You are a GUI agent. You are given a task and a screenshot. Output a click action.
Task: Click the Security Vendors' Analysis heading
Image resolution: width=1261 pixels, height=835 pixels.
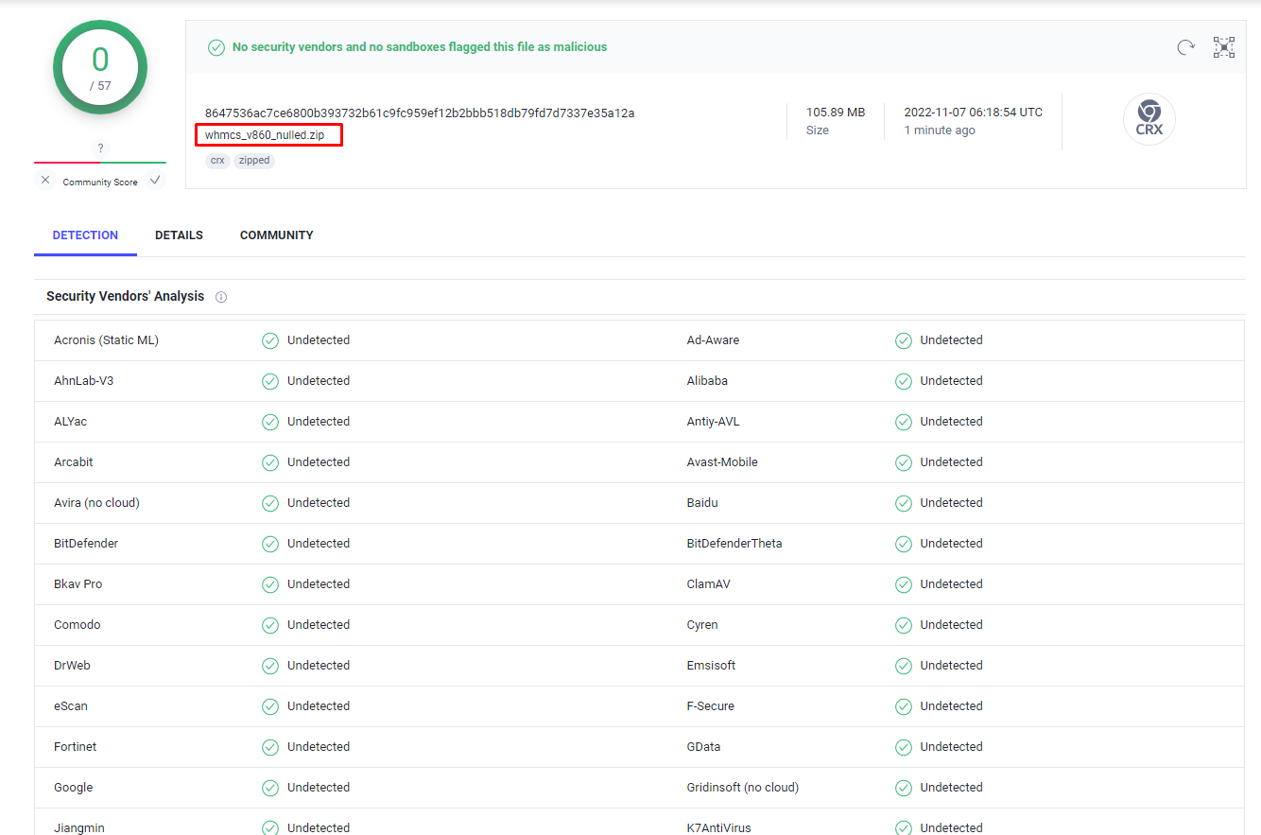pos(125,297)
